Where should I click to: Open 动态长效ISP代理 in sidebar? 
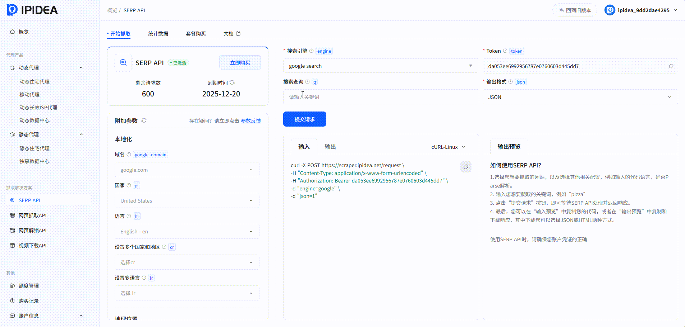point(38,108)
